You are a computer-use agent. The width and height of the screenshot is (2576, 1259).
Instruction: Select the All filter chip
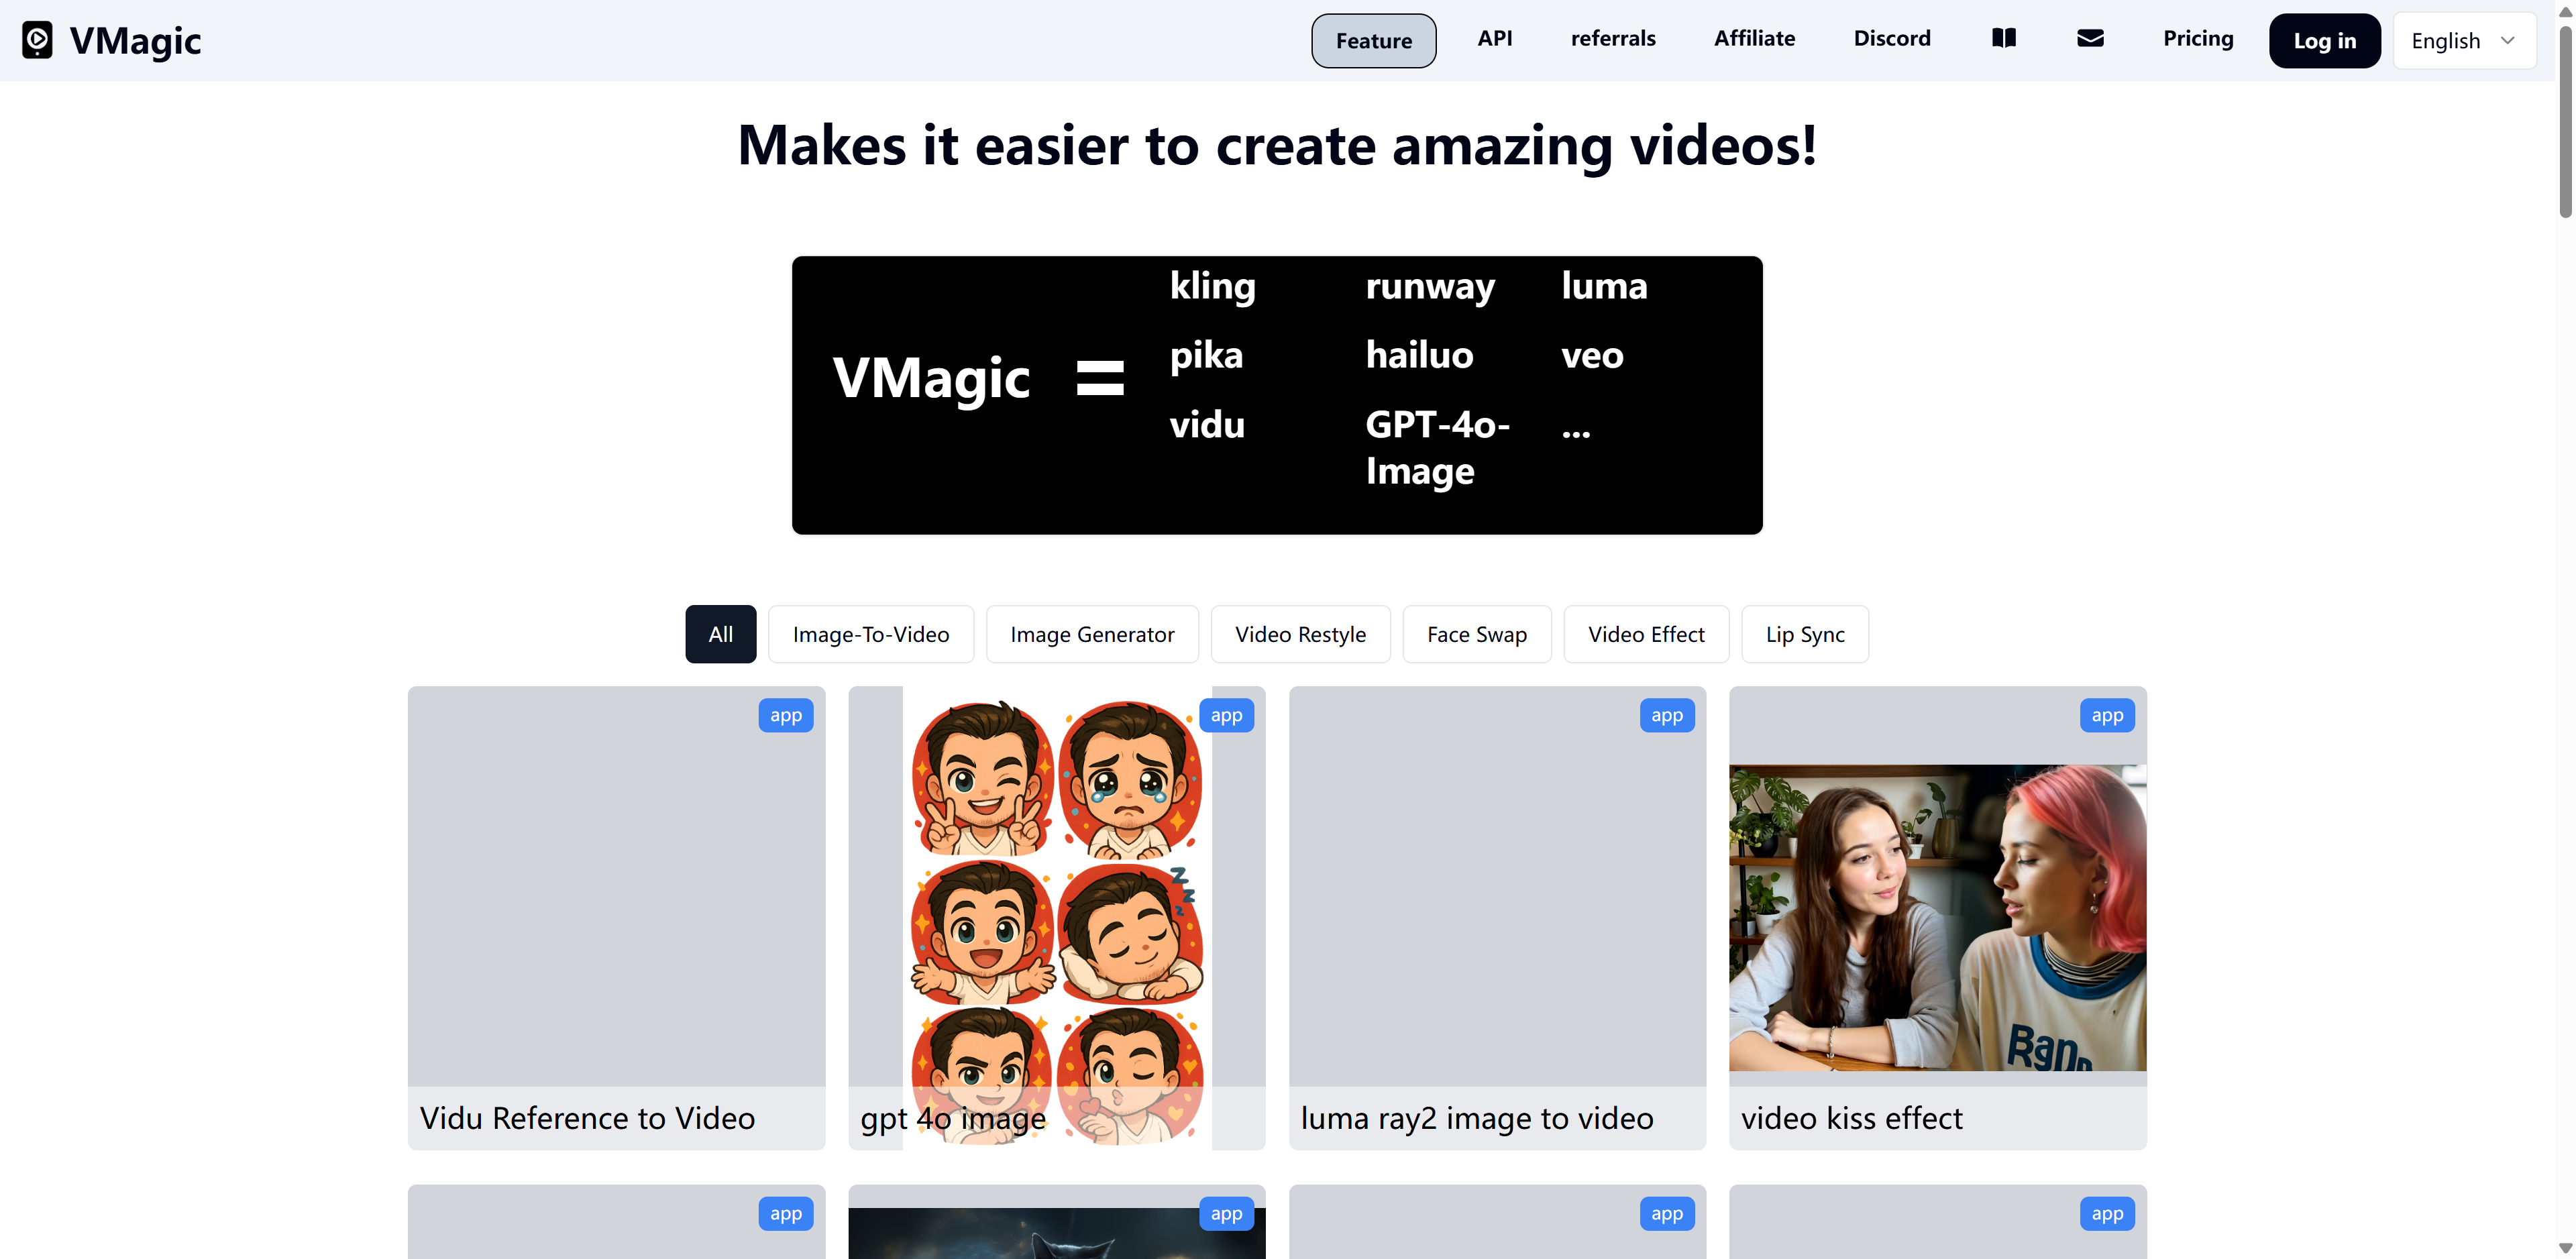click(720, 634)
